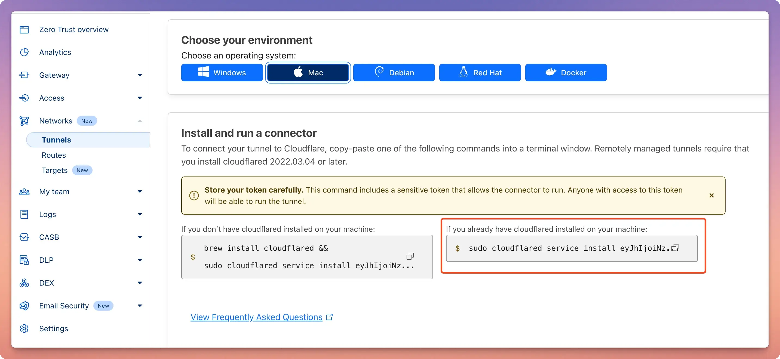Screen dimensions: 780x359
Task: Click the Networks menu label
Action: click(56, 121)
